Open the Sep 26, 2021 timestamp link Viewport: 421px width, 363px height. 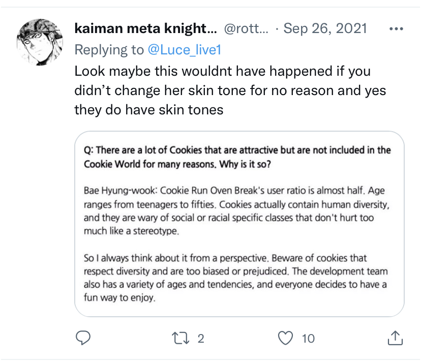click(x=325, y=28)
